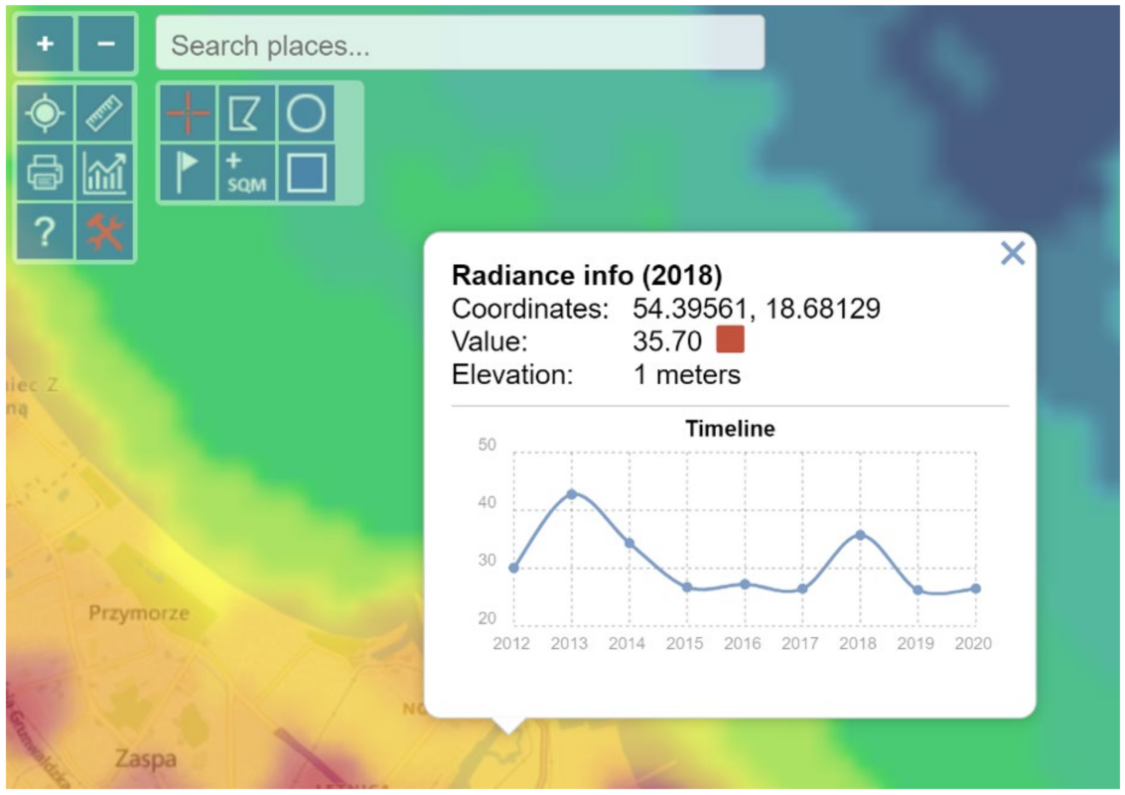Click into the Search places field

(x=460, y=43)
